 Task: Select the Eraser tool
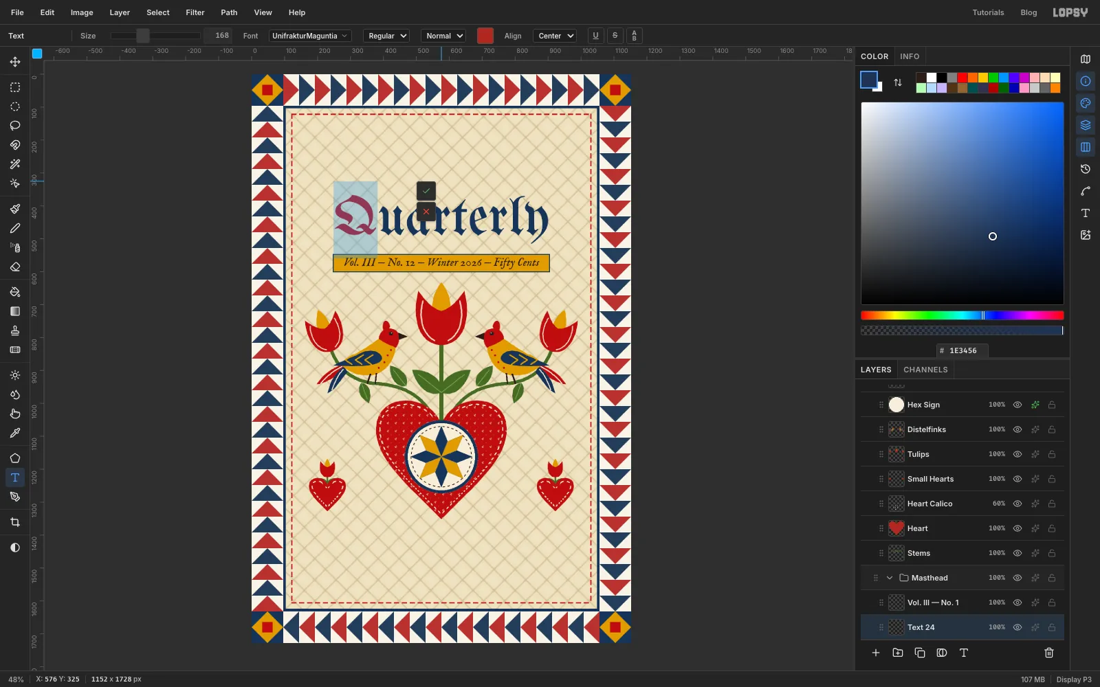pyautogui.click(x=15, y=267)
